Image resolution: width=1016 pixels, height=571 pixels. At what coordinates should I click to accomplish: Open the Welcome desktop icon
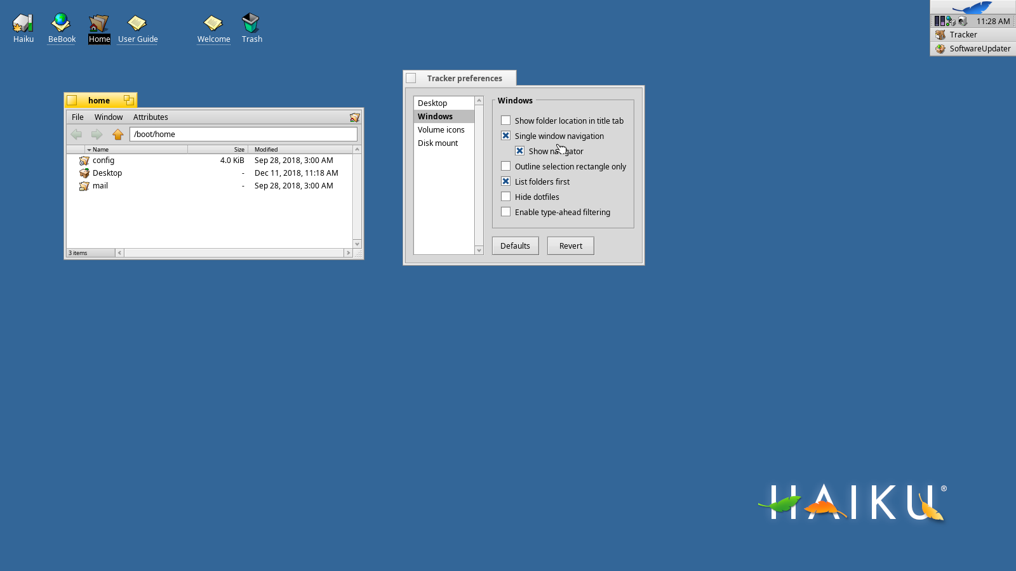coord(213,23)
